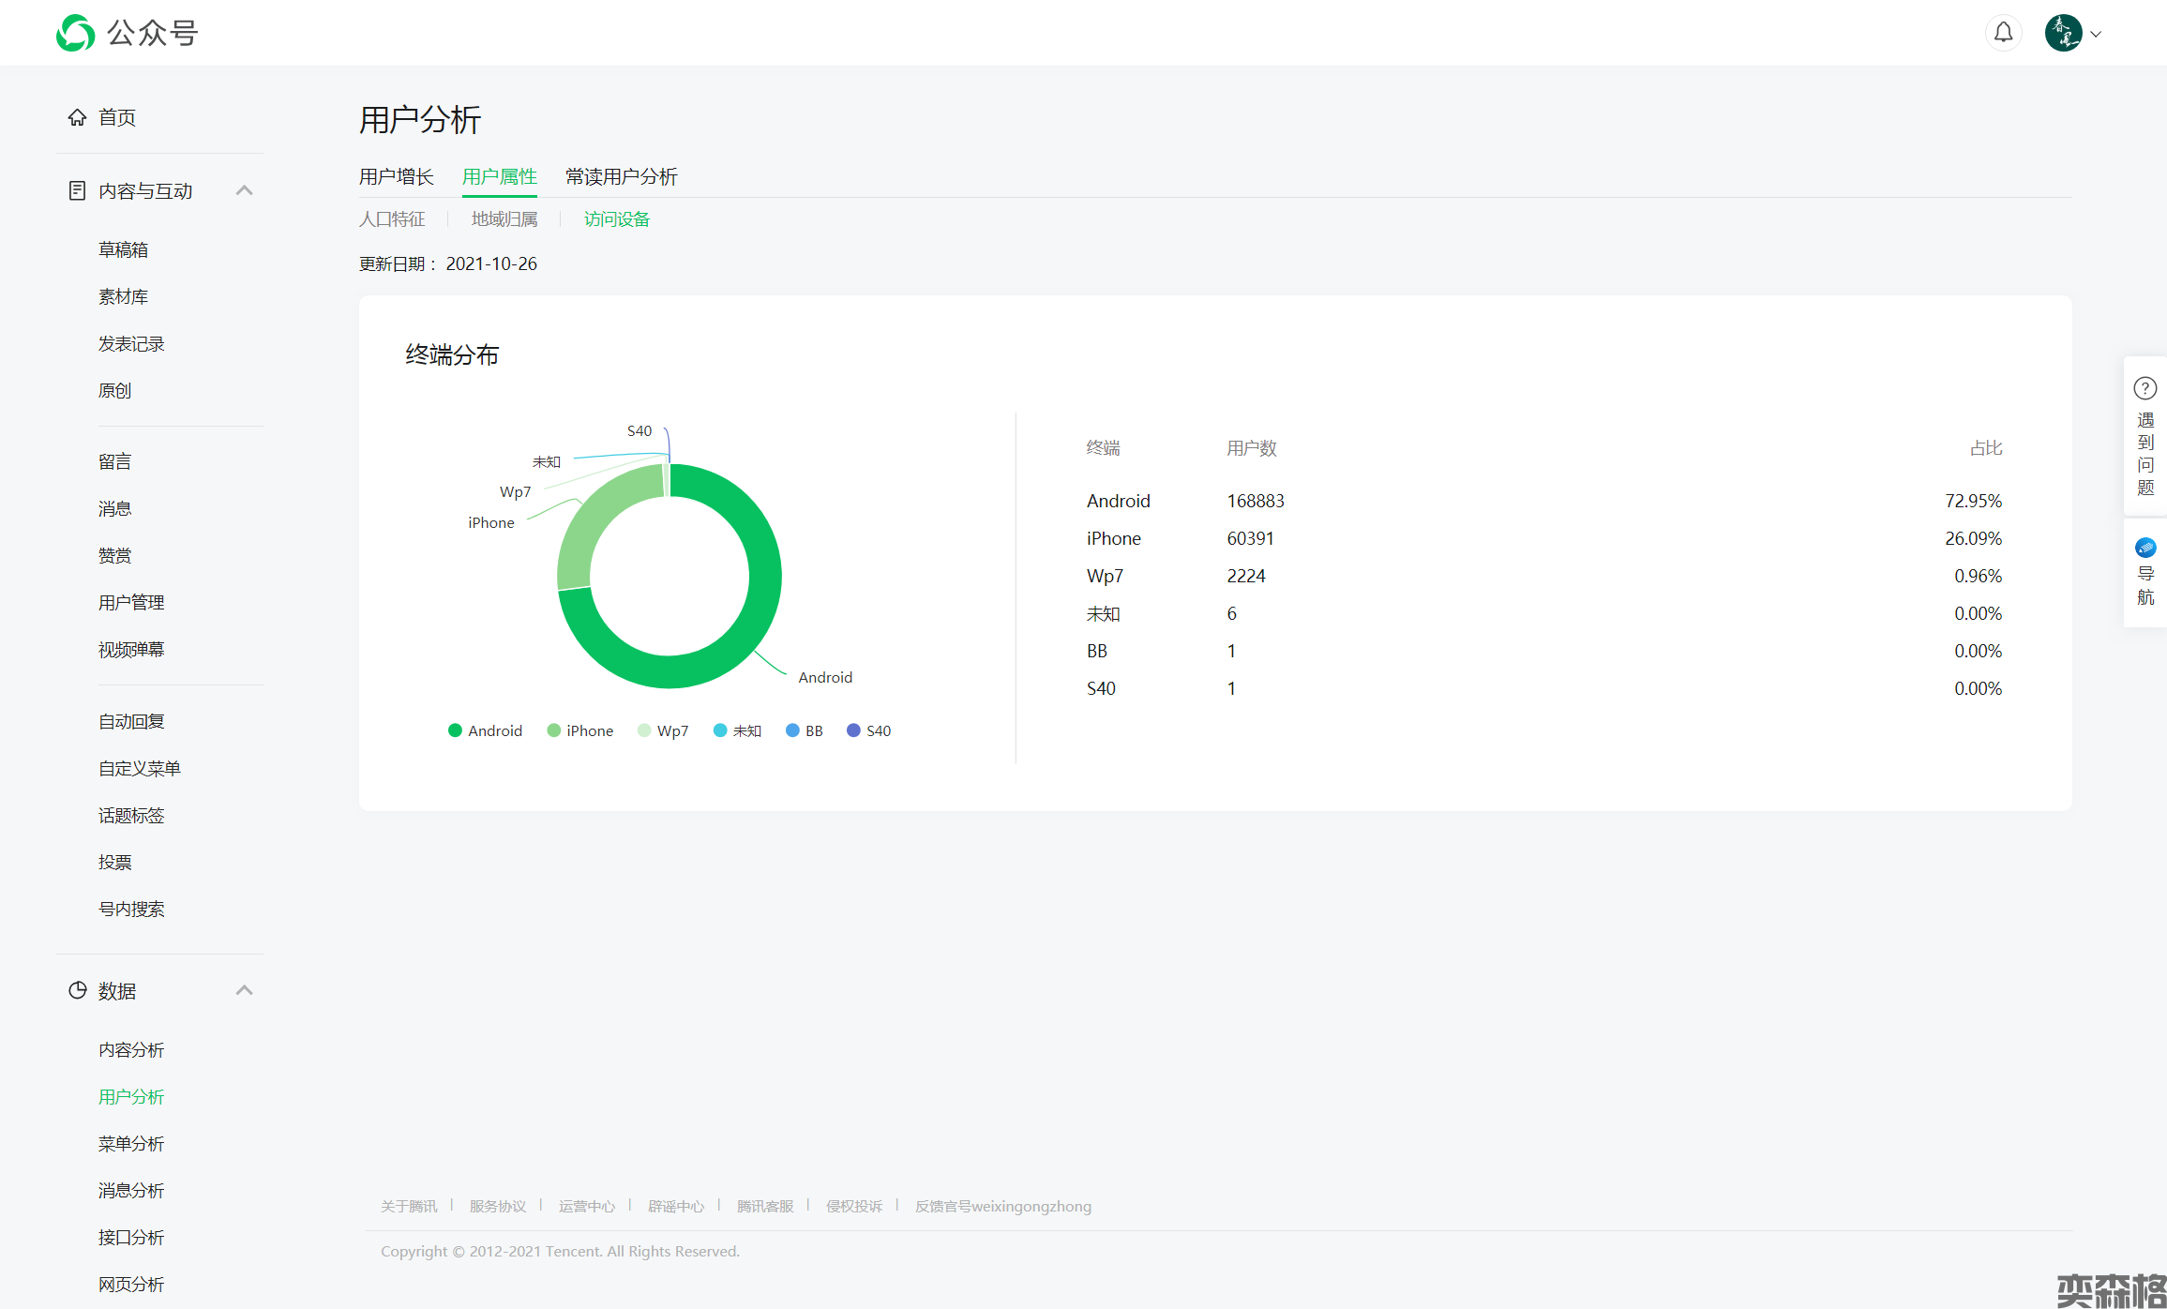Click the 数据 pie chart icon

pos(77,991)
